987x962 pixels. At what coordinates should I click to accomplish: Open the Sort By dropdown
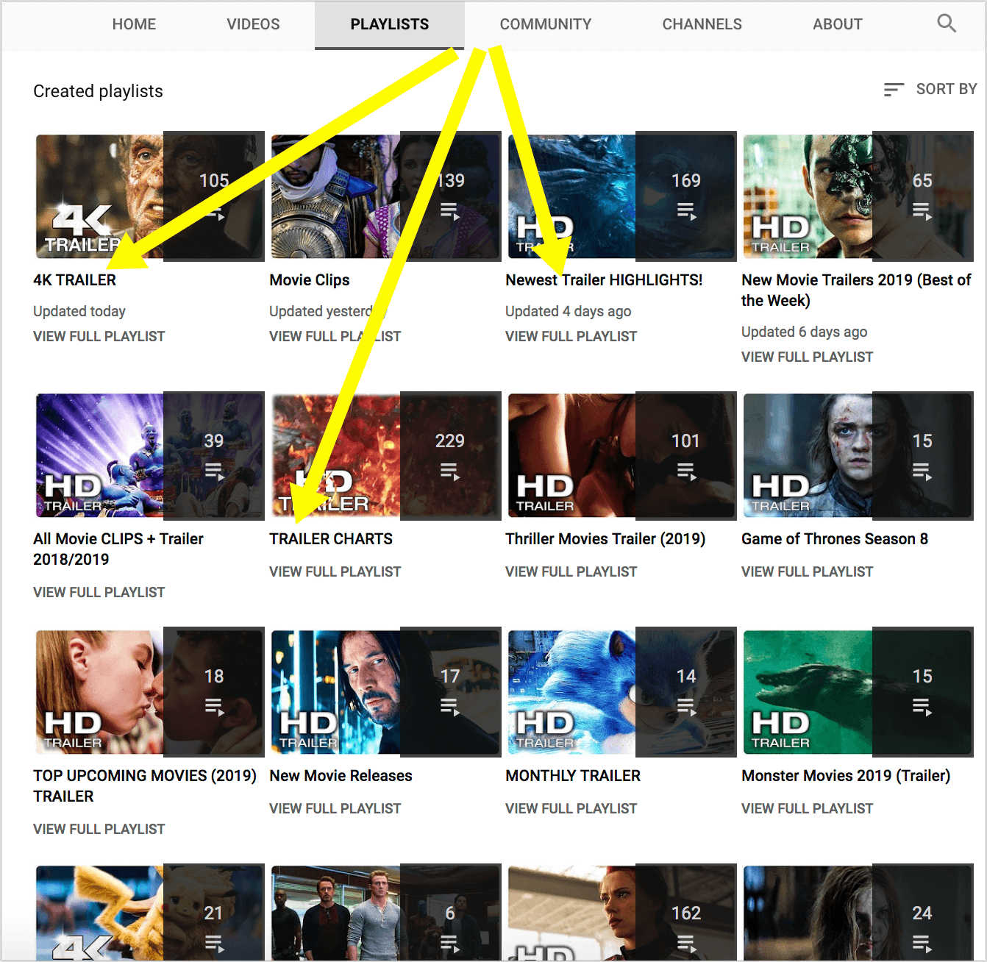(x=930, y=89)
